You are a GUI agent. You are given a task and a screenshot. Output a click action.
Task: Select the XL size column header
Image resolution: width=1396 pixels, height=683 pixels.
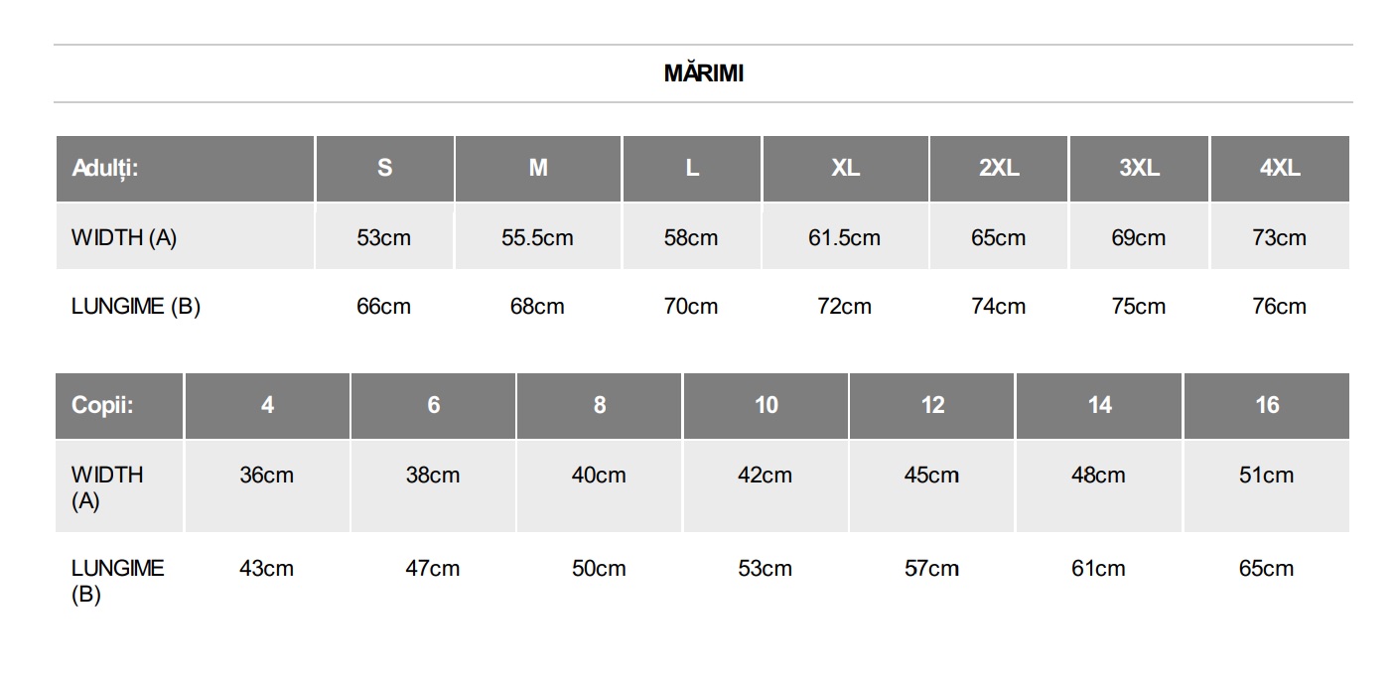[845, 168]
